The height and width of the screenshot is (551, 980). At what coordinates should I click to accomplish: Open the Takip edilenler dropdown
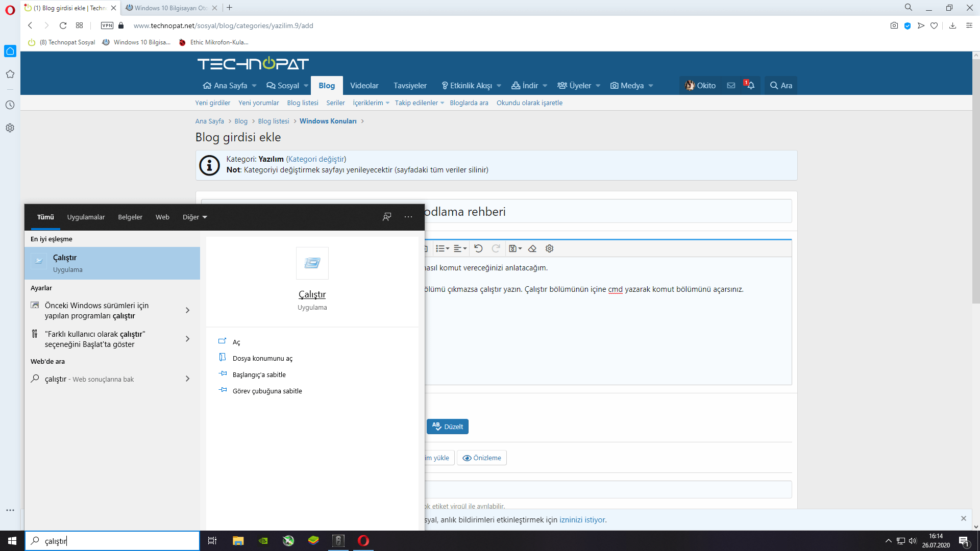coord(419,103)
